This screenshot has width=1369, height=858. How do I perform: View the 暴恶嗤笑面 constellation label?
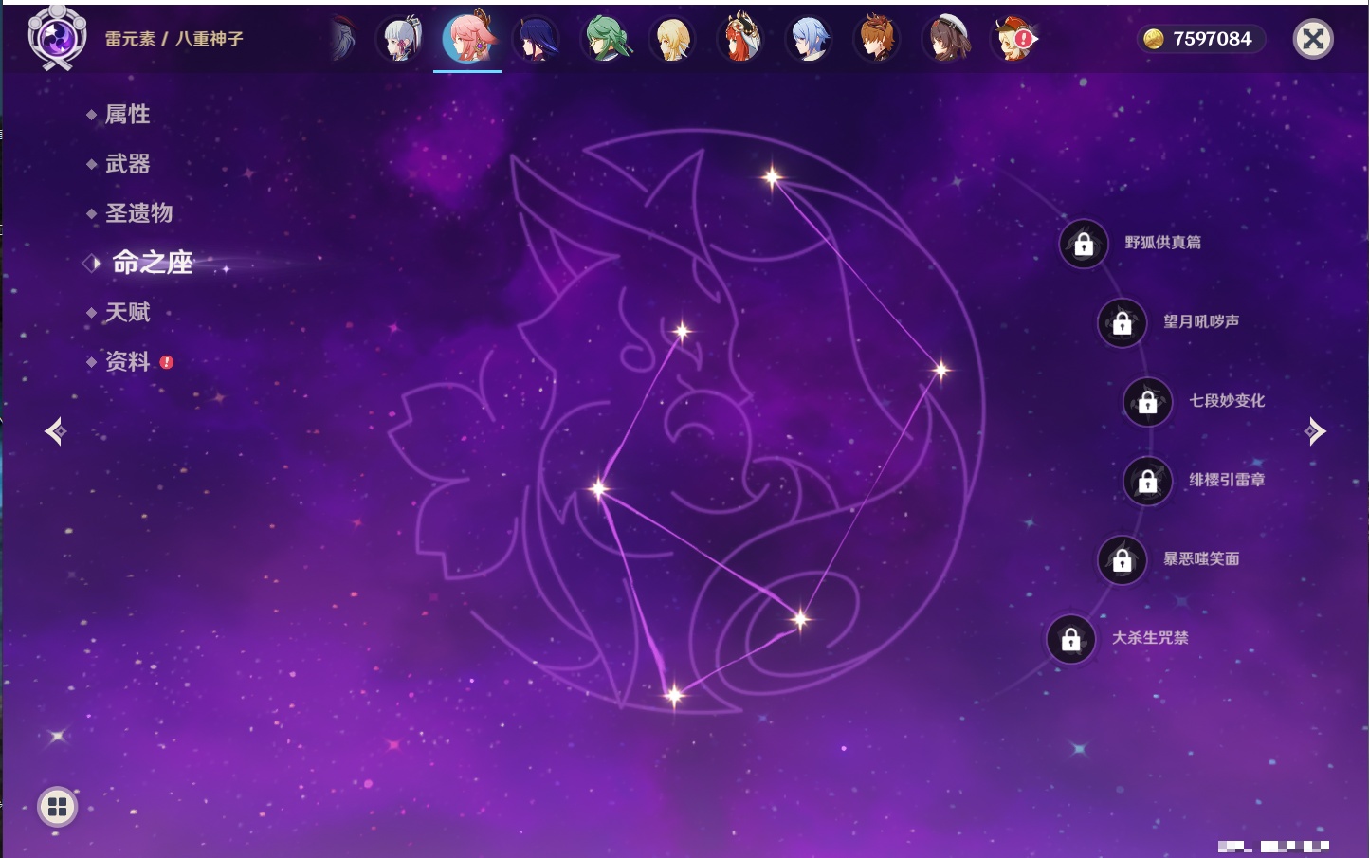pyautogui.click(x=1201, y=558)
